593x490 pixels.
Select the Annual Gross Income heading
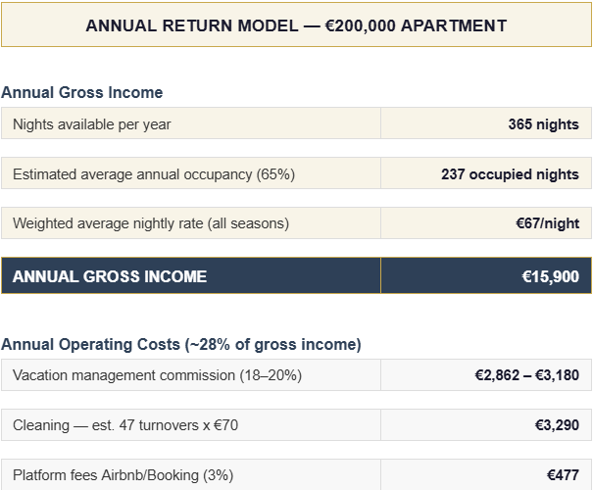(x=82, y=92)
